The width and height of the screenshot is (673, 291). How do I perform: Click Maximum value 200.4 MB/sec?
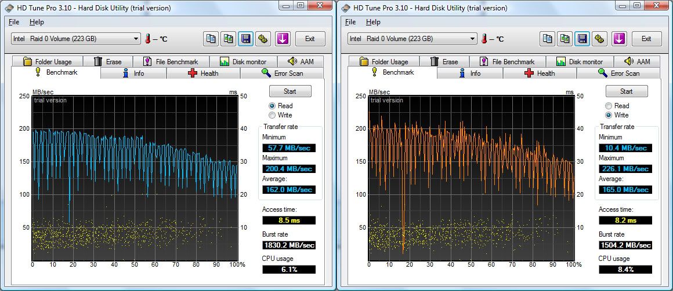[289, 168]
